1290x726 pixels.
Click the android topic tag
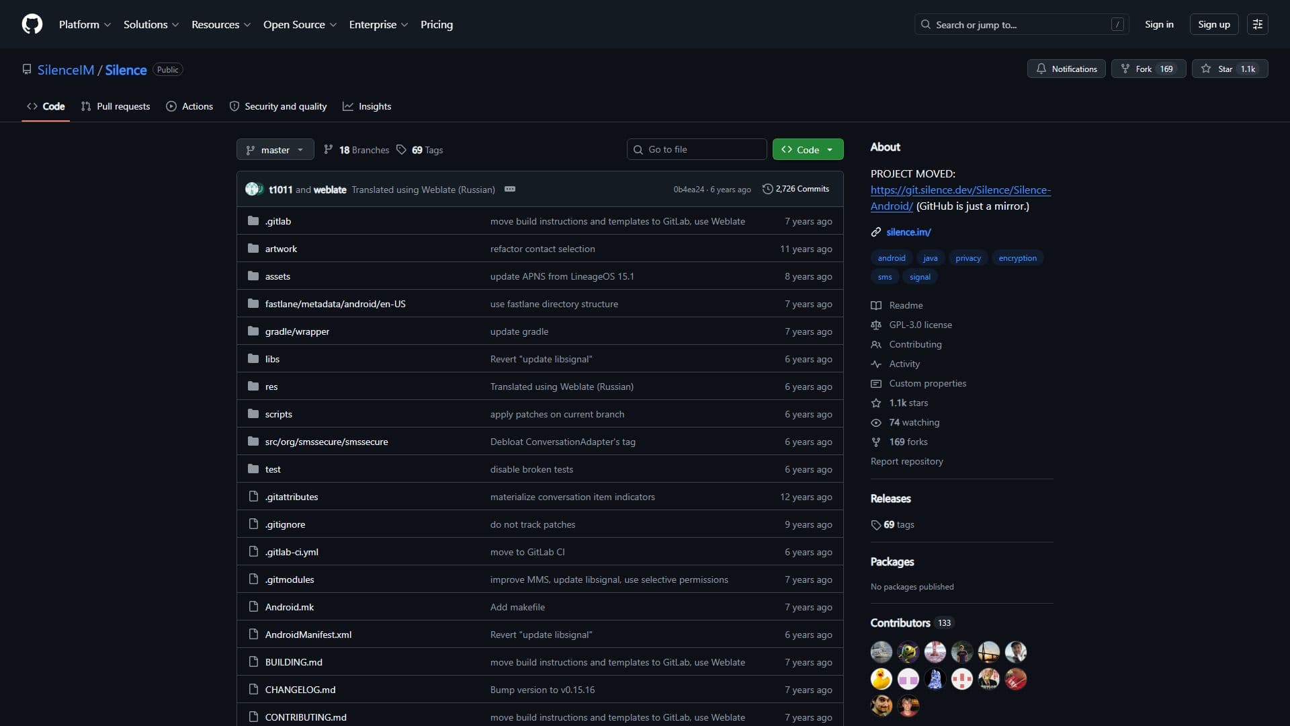point(892,258)
